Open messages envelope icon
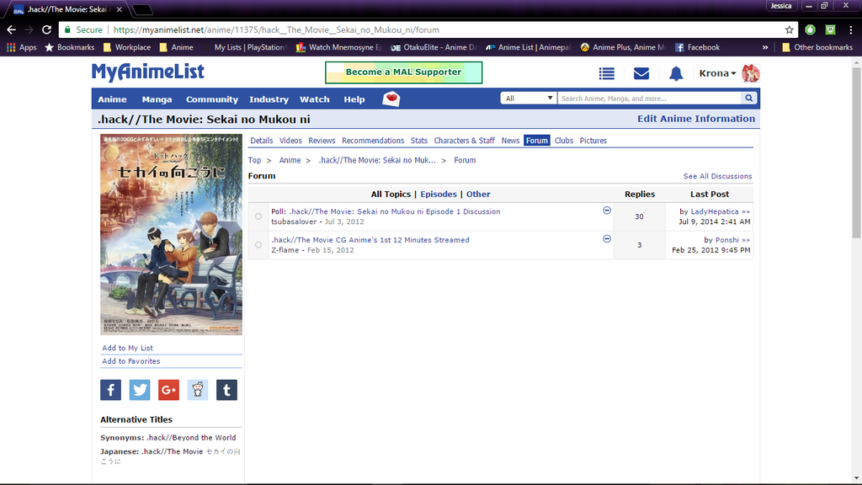 [641, 73]
